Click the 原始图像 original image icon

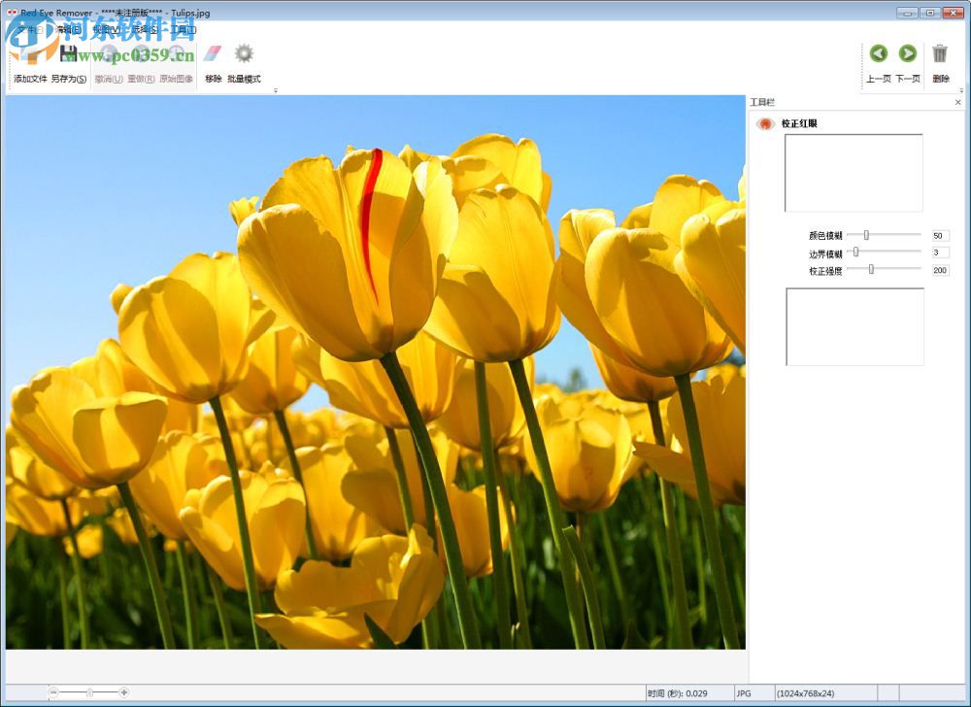[175, 52]
